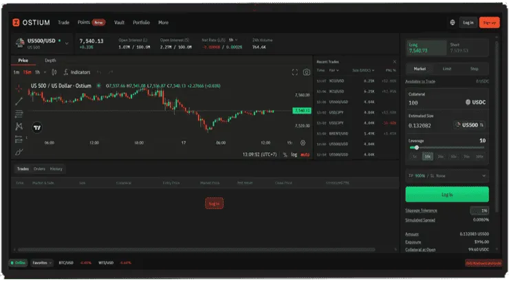Open the Pair filter in Recent Trades
The image size is (509, 282).
click(x=334, y=70)
